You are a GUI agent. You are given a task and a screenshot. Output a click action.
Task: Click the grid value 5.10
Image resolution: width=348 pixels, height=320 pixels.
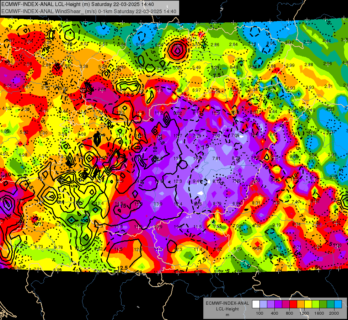(x=311, y=110)
